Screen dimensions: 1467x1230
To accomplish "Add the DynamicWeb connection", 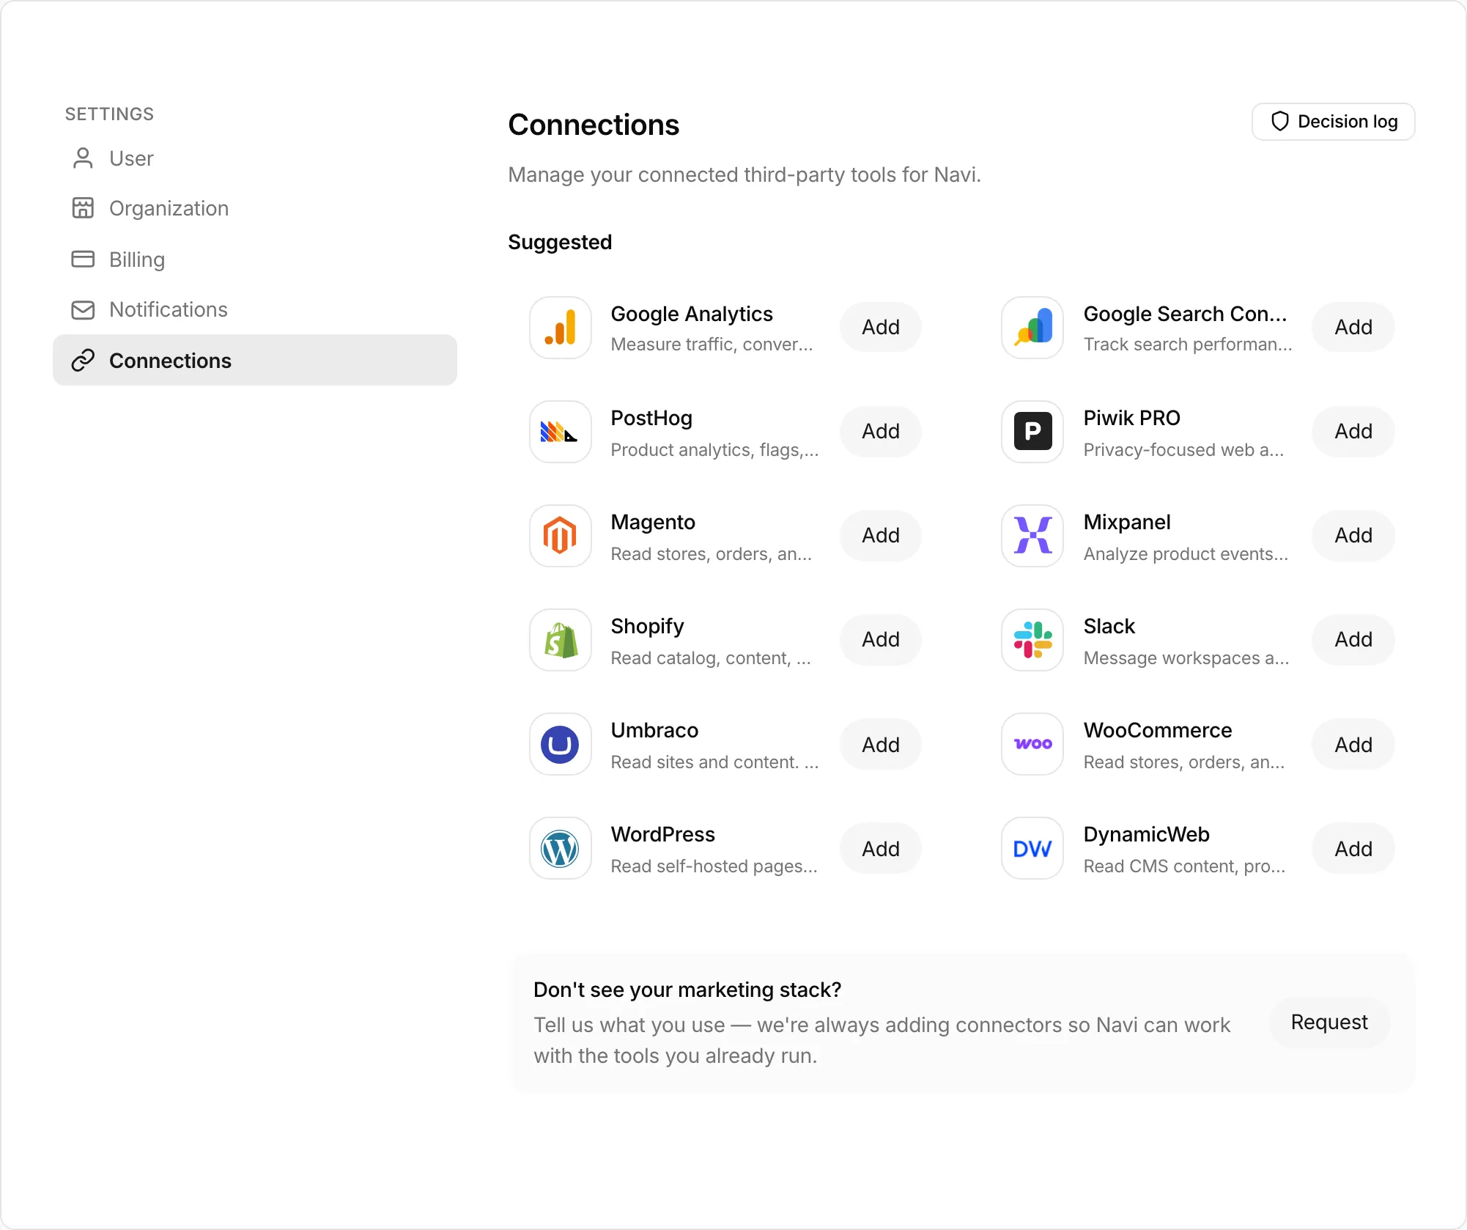I will [x=1353, y=849].
